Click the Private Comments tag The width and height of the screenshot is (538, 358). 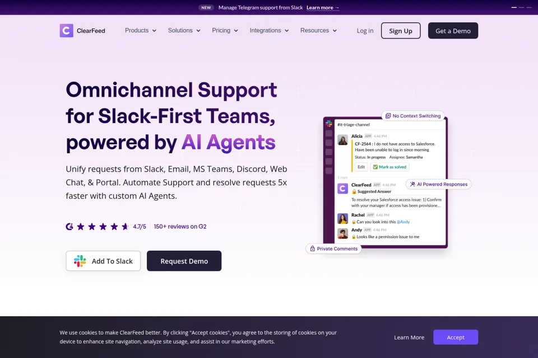[333, 249]
